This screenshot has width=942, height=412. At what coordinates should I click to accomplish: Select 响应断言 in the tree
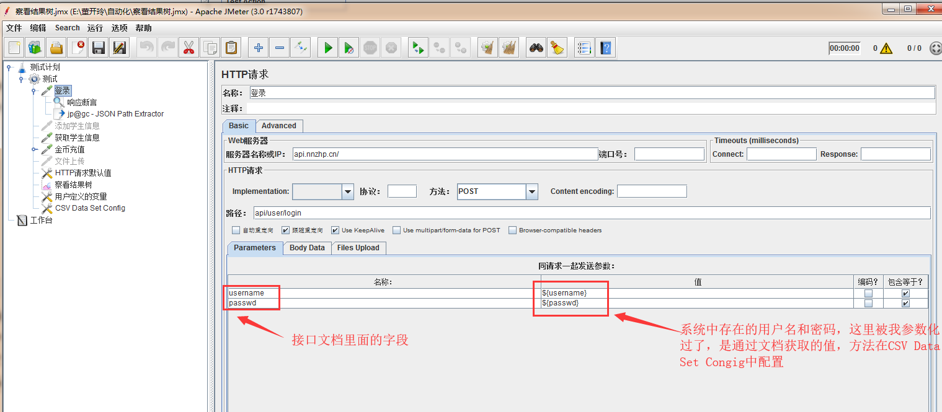click(x=82, y=102)
